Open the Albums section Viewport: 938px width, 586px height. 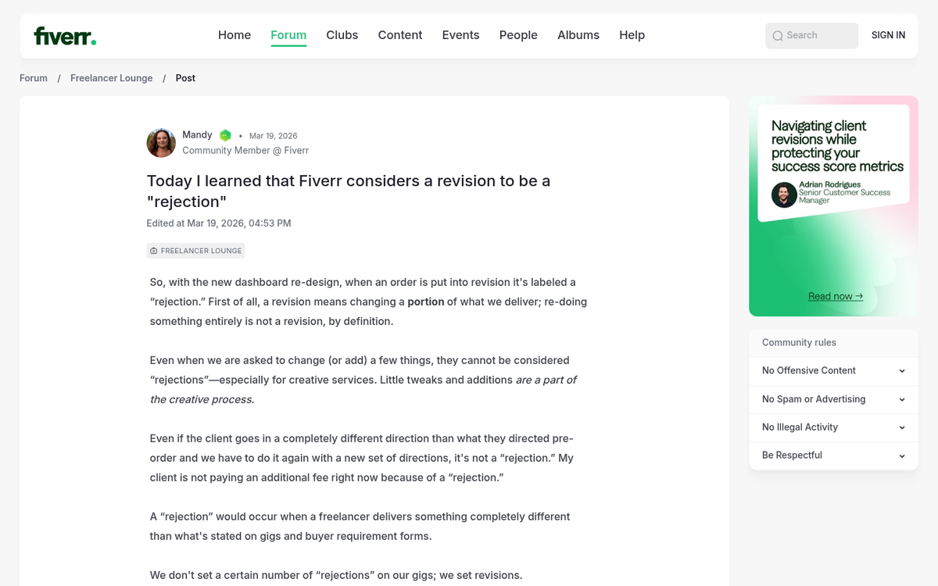point(578,35)
